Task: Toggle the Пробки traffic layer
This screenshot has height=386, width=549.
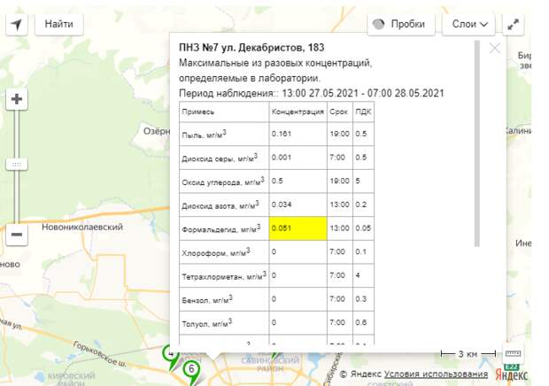Action: [x=397, y=24]
